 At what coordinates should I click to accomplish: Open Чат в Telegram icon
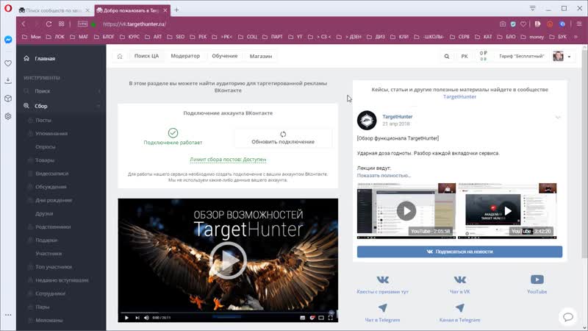pyautogui.click(x=382, y=308)
